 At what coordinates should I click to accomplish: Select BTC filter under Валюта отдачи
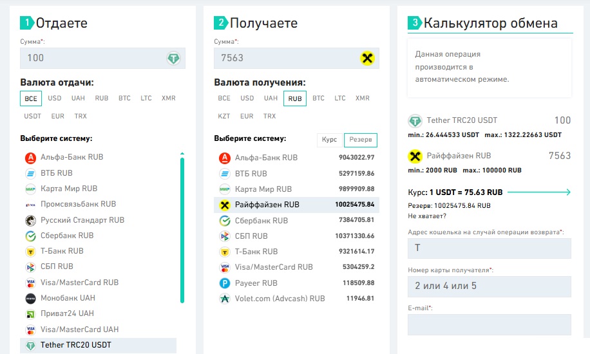(x=124, y=98)
